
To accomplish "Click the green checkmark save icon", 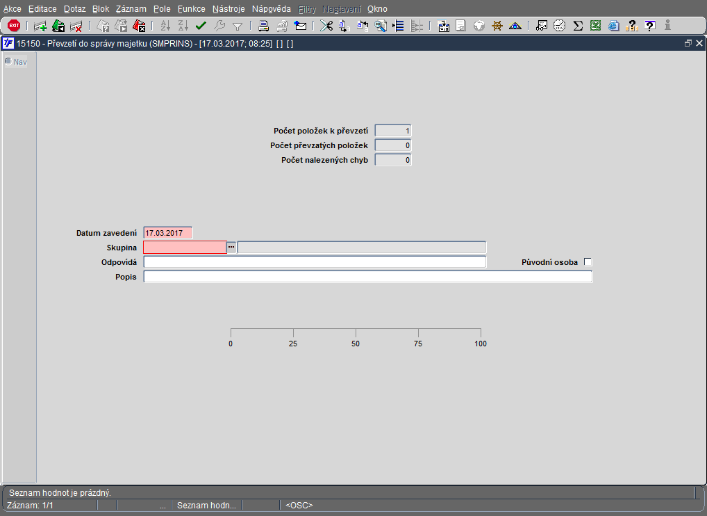I will tap(201, 26).
